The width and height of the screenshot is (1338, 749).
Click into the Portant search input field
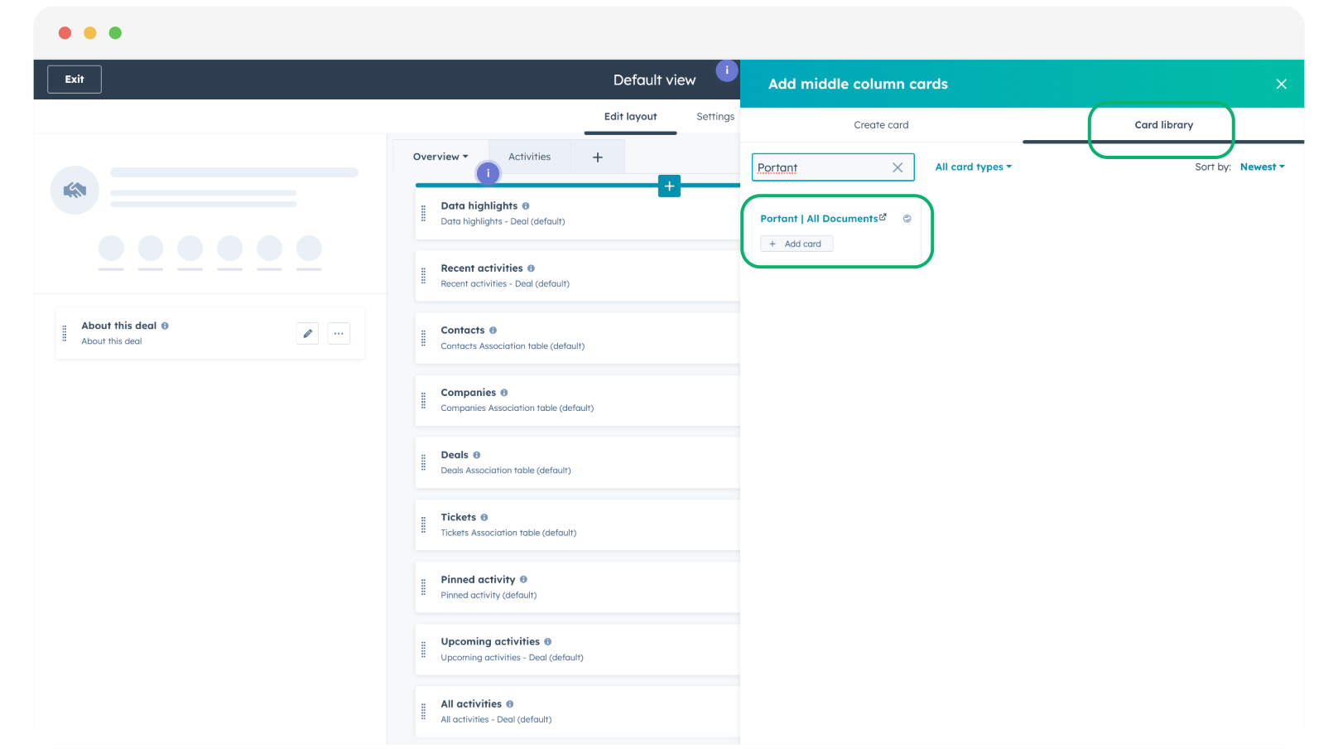point(820,167)
